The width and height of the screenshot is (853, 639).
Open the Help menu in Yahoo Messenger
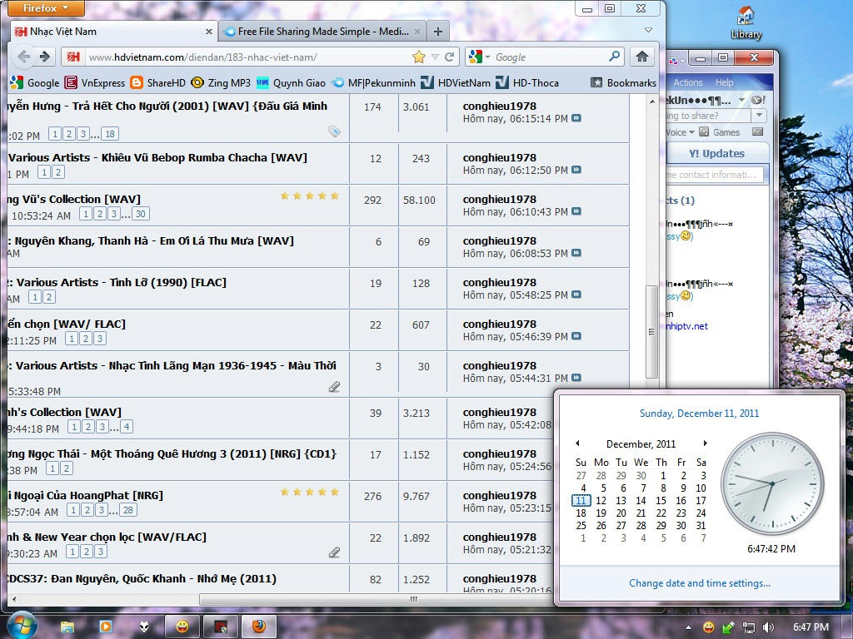click(724, 82)
